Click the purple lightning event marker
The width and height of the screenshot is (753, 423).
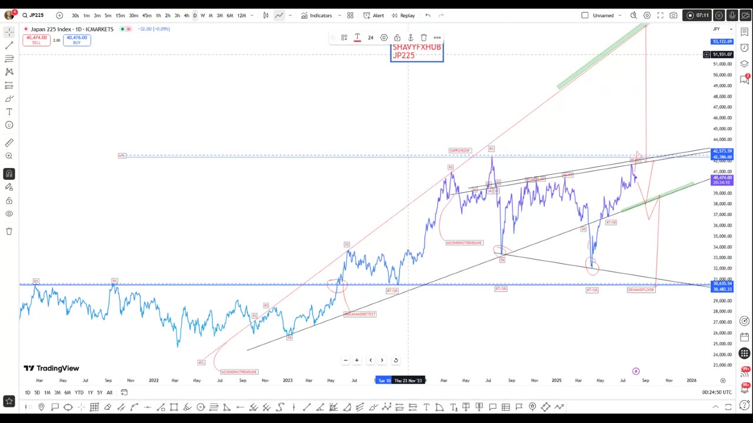tap(636, 371)
